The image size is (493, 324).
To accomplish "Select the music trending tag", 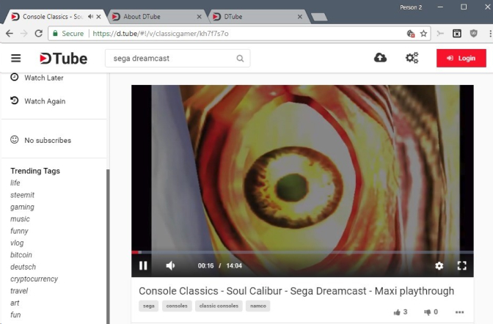I will 20,219.
